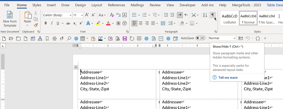
Task: Click the Enclose Characters circled icon
Action: click(x=125, y=23)
